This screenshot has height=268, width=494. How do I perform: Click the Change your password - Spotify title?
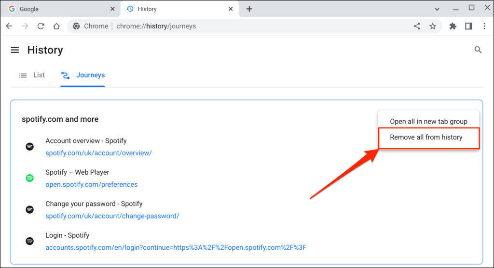point(94,204)
